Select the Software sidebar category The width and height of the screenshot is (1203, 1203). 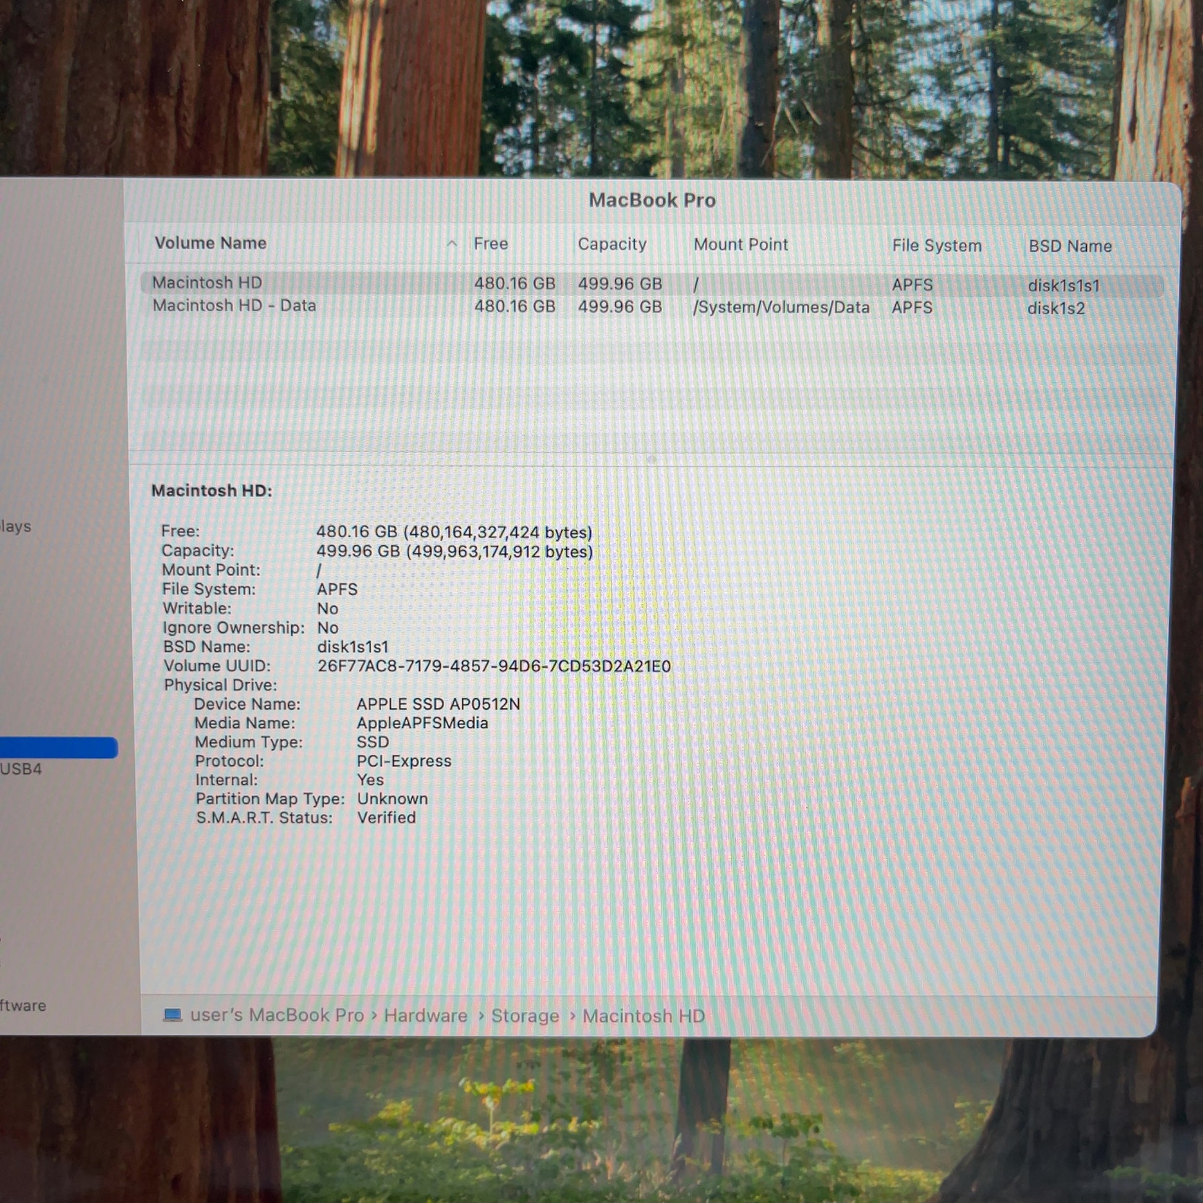pos(23,1005)
